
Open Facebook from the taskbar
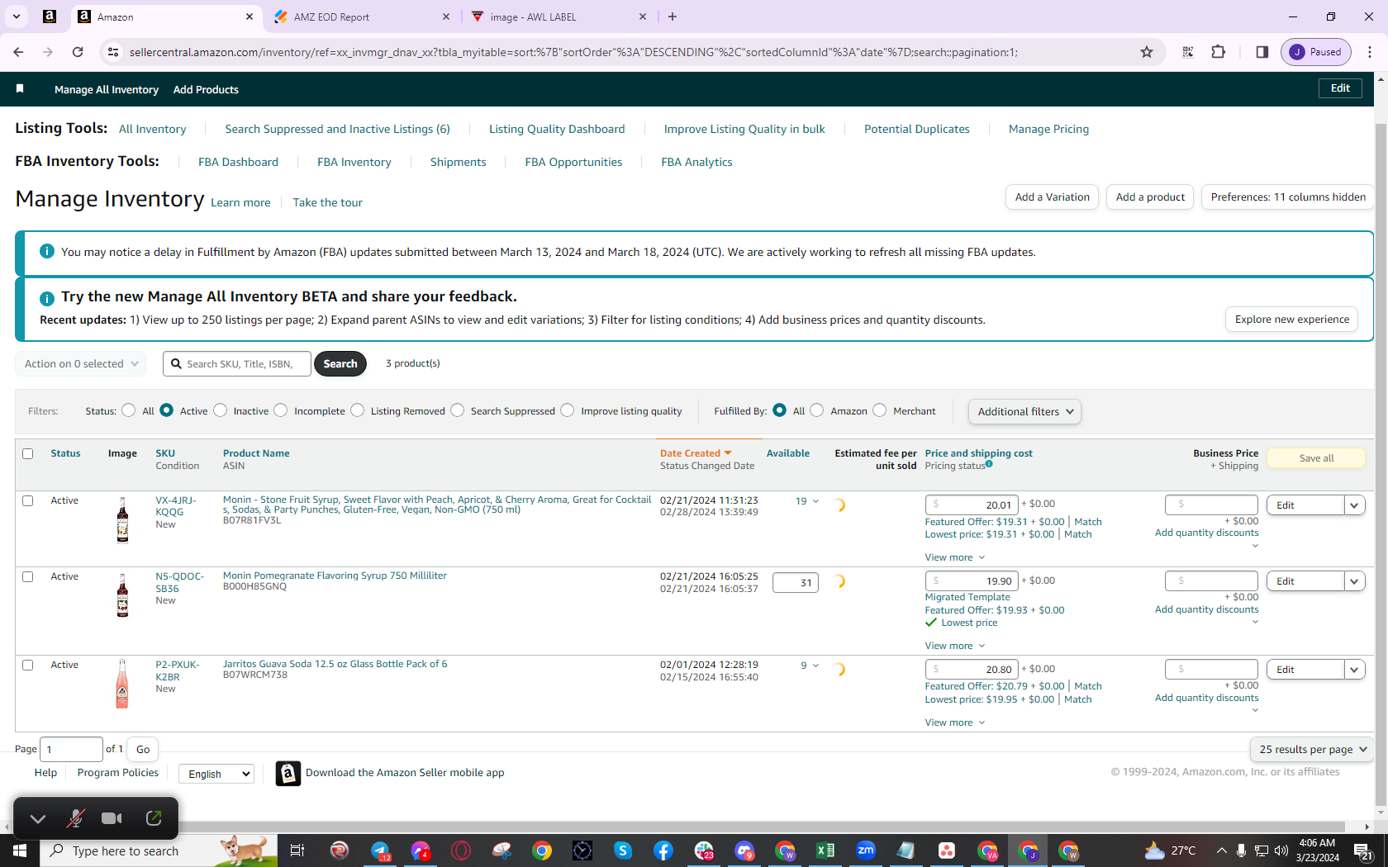(663, 850)
